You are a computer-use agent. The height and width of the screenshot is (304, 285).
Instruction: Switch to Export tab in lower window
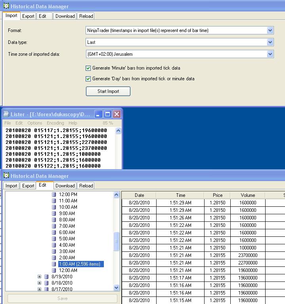[28, 186]
